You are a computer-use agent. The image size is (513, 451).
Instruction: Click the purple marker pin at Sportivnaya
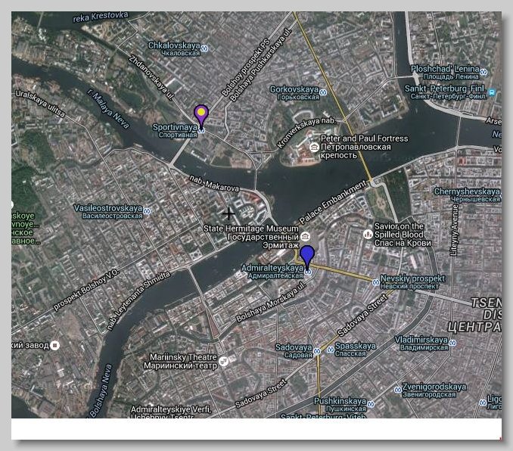pos(201,116)
